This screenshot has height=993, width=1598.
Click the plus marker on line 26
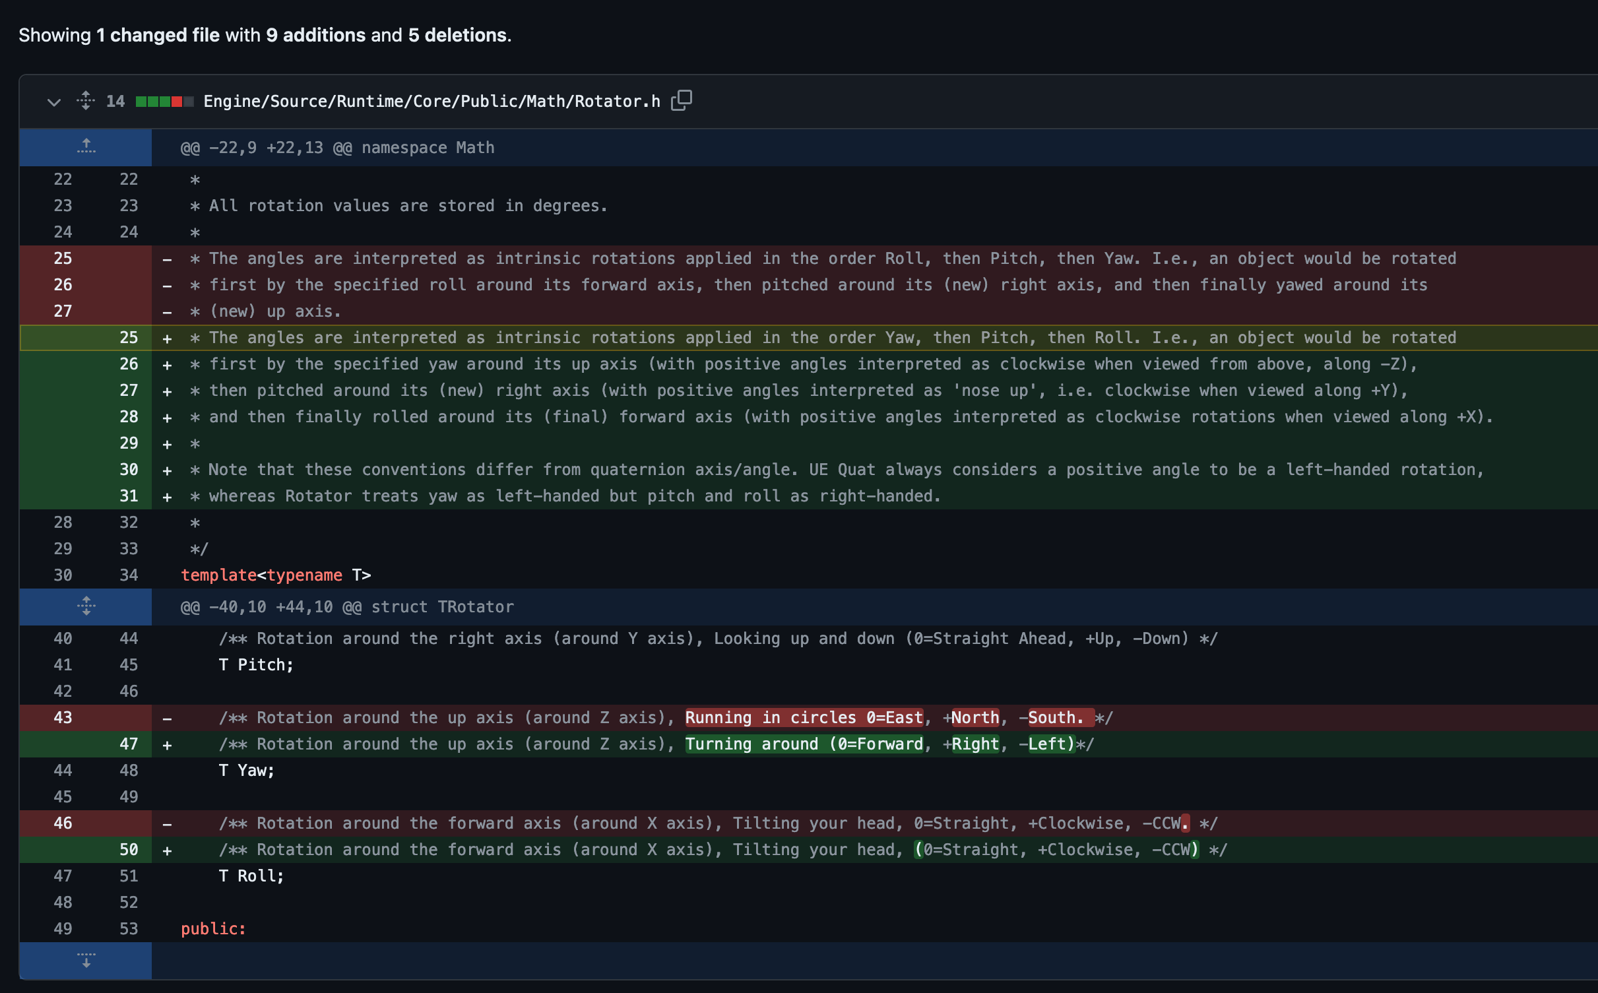(x=168, y=365)
